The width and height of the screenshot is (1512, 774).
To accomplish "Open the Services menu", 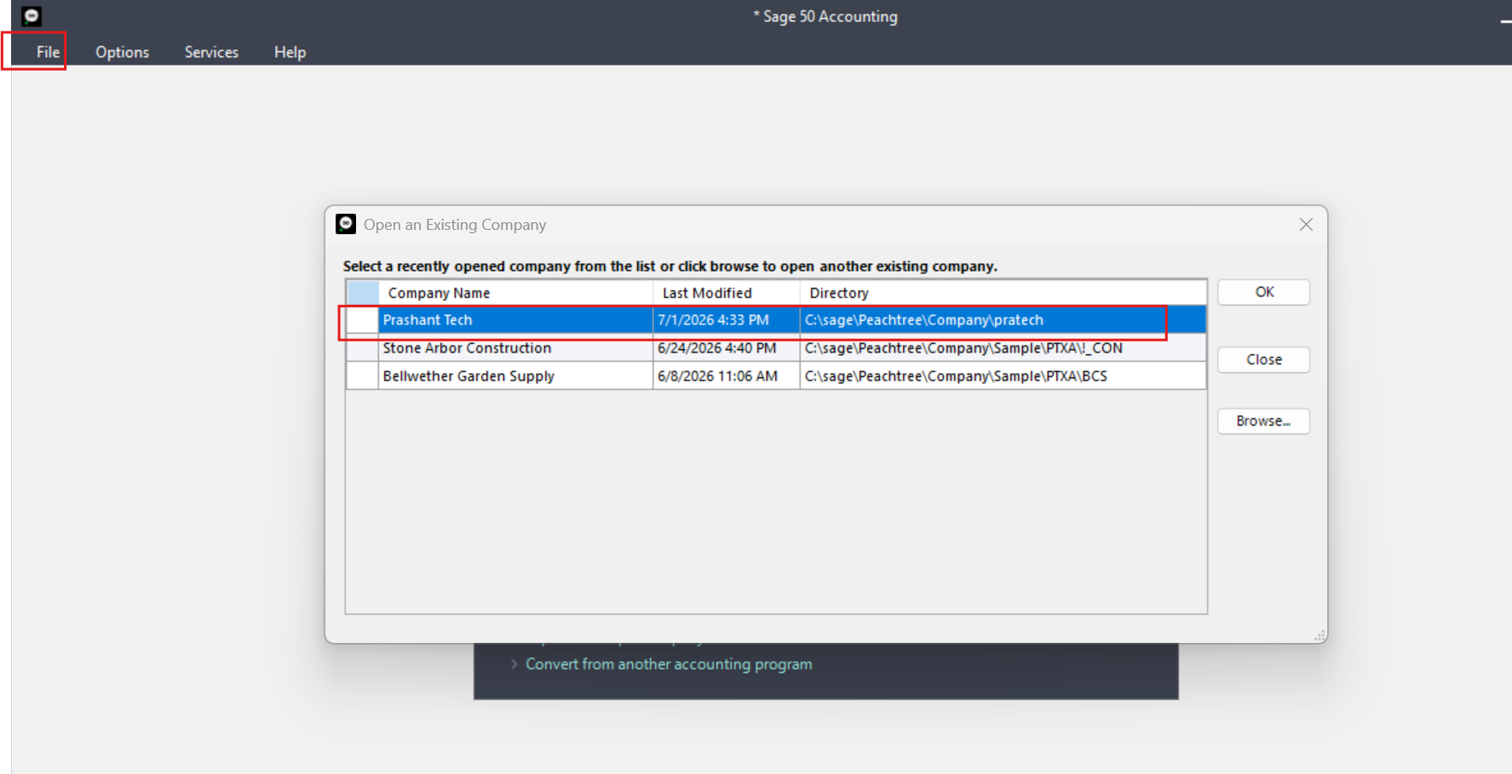I will (211, 52).
